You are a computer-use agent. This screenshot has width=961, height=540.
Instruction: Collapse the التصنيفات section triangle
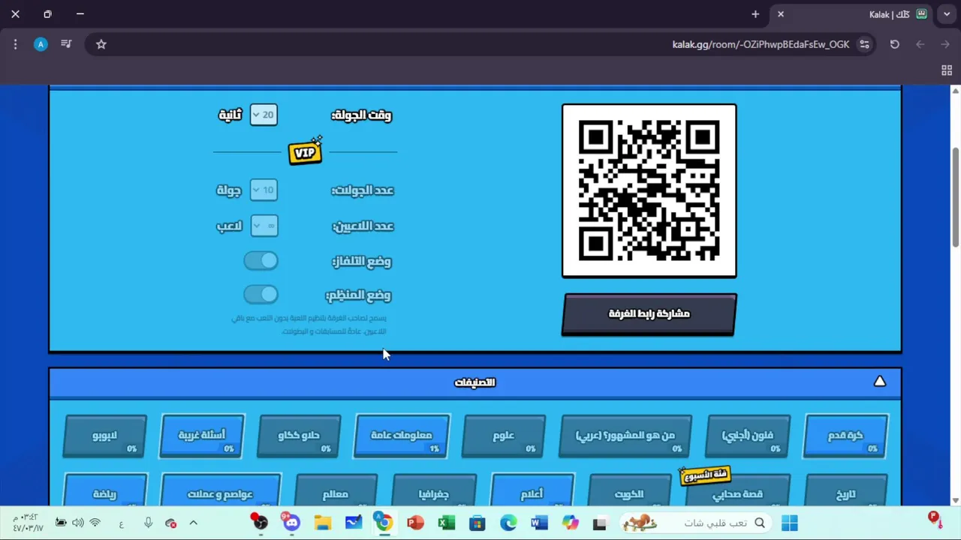(880, 382)
